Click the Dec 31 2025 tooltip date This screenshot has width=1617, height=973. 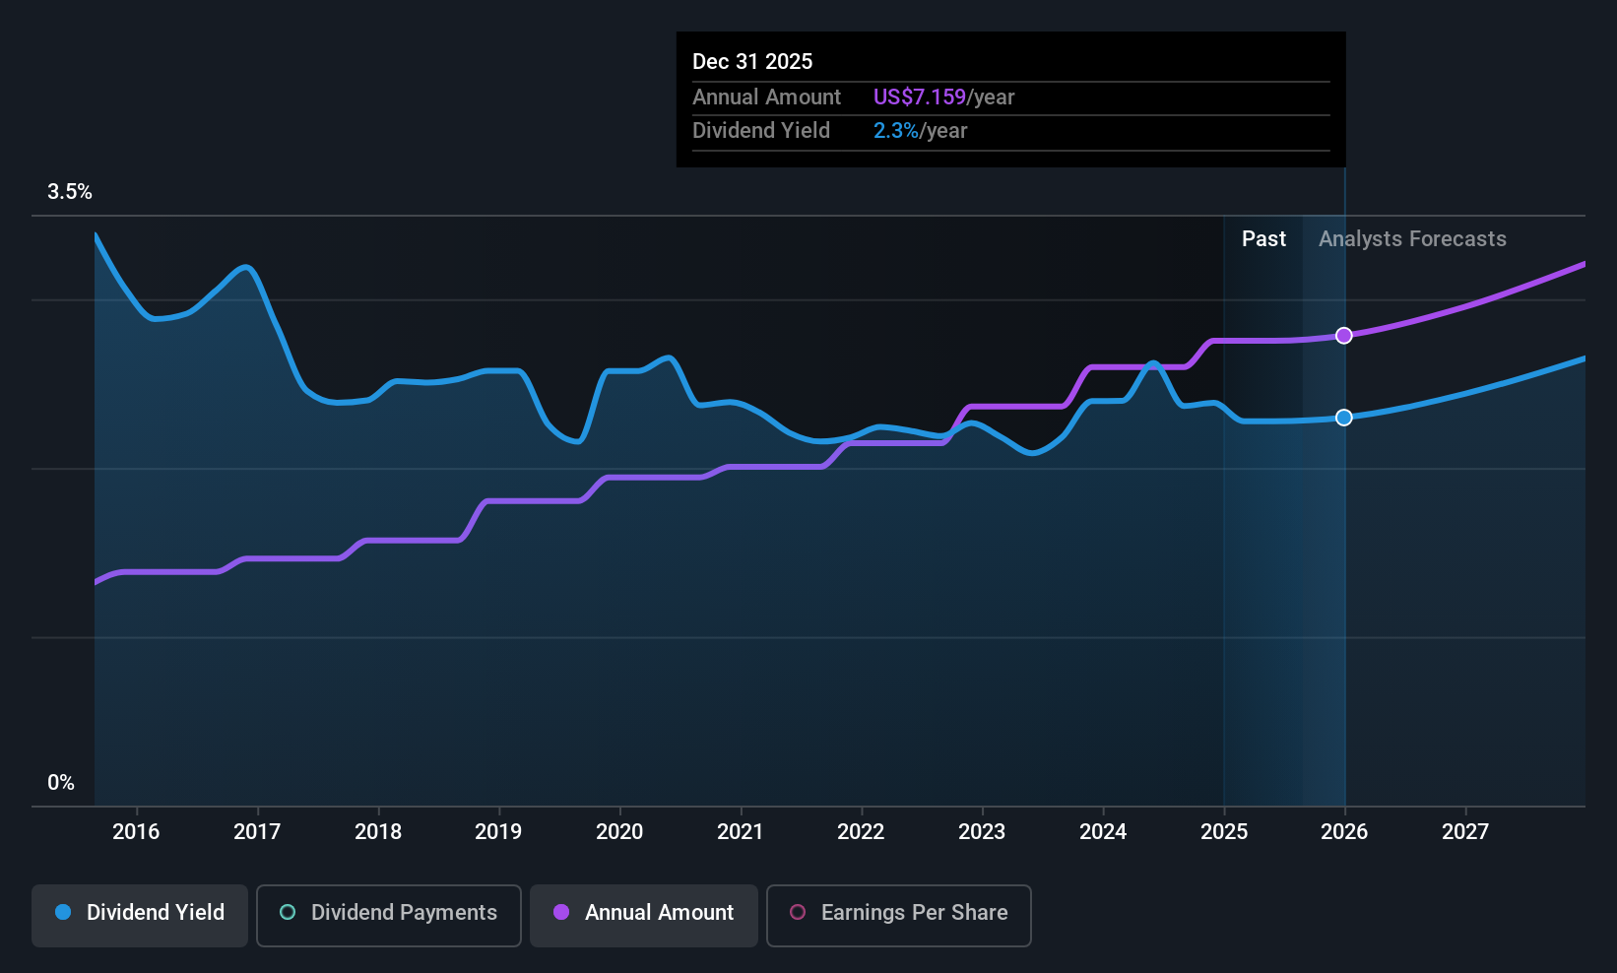(752, 62)
